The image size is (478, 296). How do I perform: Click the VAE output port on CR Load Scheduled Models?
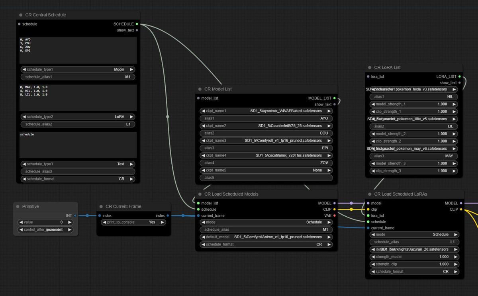[x=334, y=216]
